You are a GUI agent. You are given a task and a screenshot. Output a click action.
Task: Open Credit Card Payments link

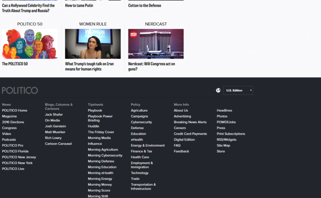click(190, 134)
